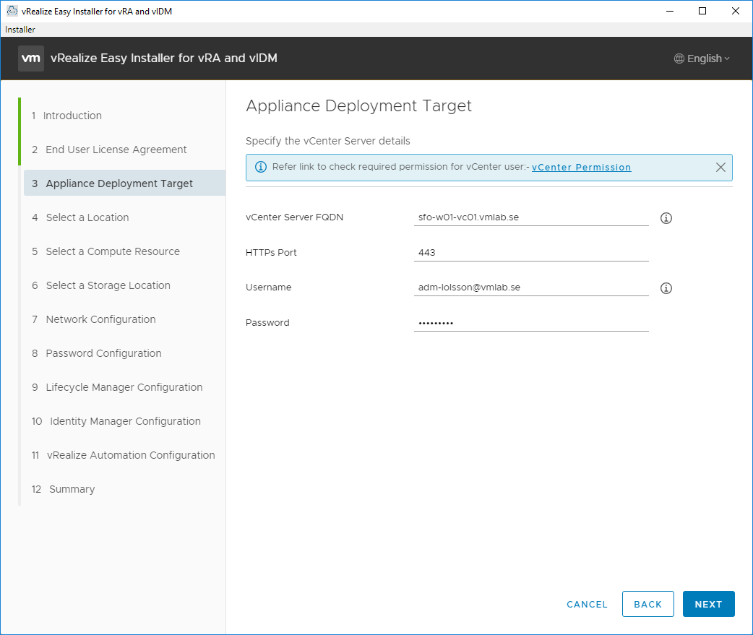This screenshot has height=635, width=753.
Task: Click the NEXT button
Action: (708, 604)
